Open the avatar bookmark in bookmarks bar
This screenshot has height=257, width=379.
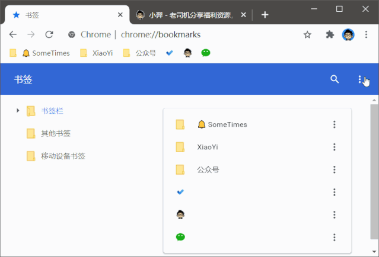[x=187, y=53]
